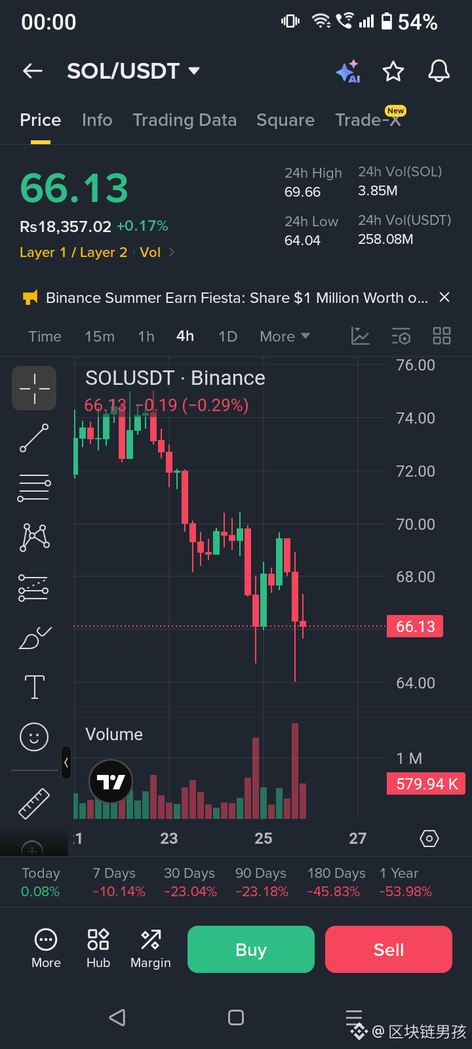Image resolution: width=472 pixels, height=1049 pixels.
Task: Open the Square tab
Action: (x=286, y=120)
